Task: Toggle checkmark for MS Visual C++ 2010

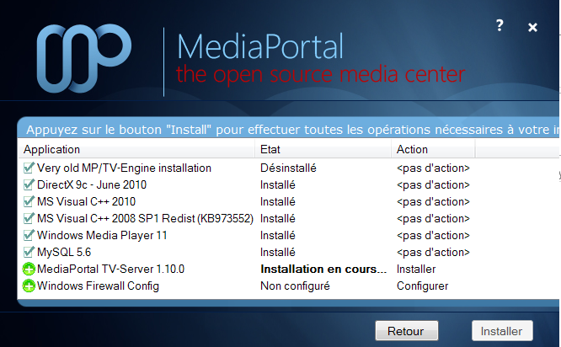Action: coord(29,201)
